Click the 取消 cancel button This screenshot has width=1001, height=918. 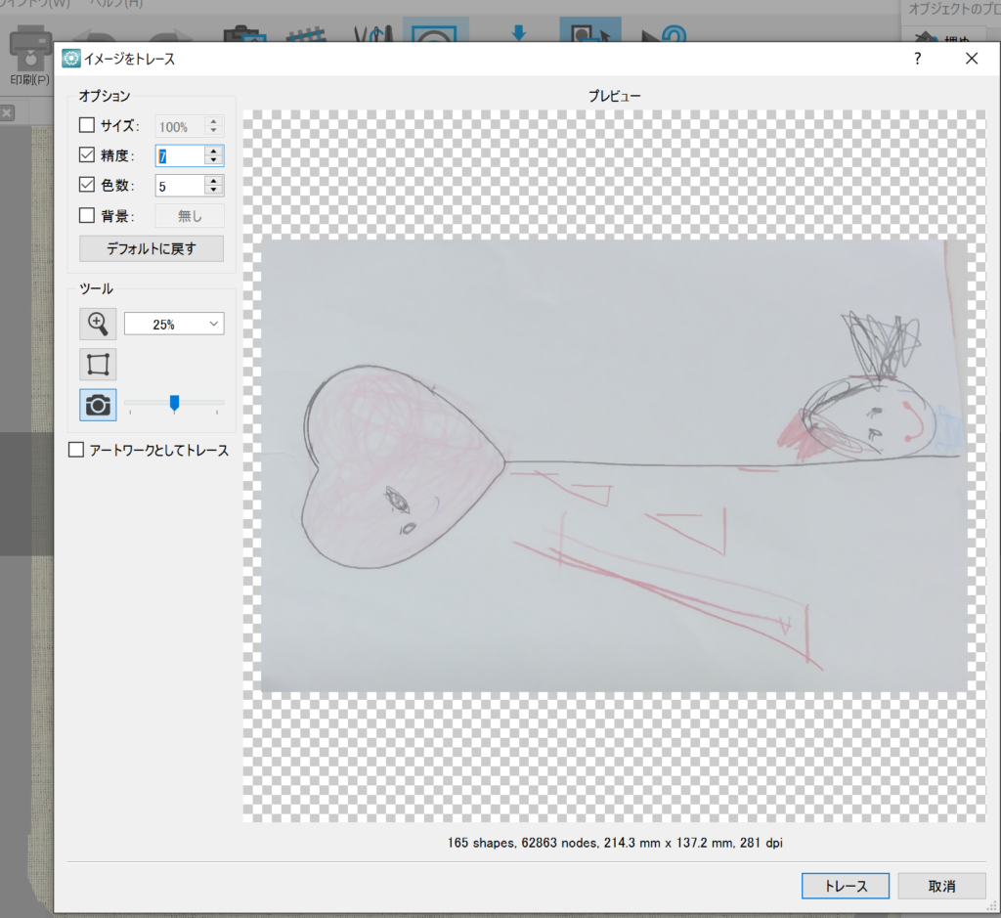coord(941,886)
